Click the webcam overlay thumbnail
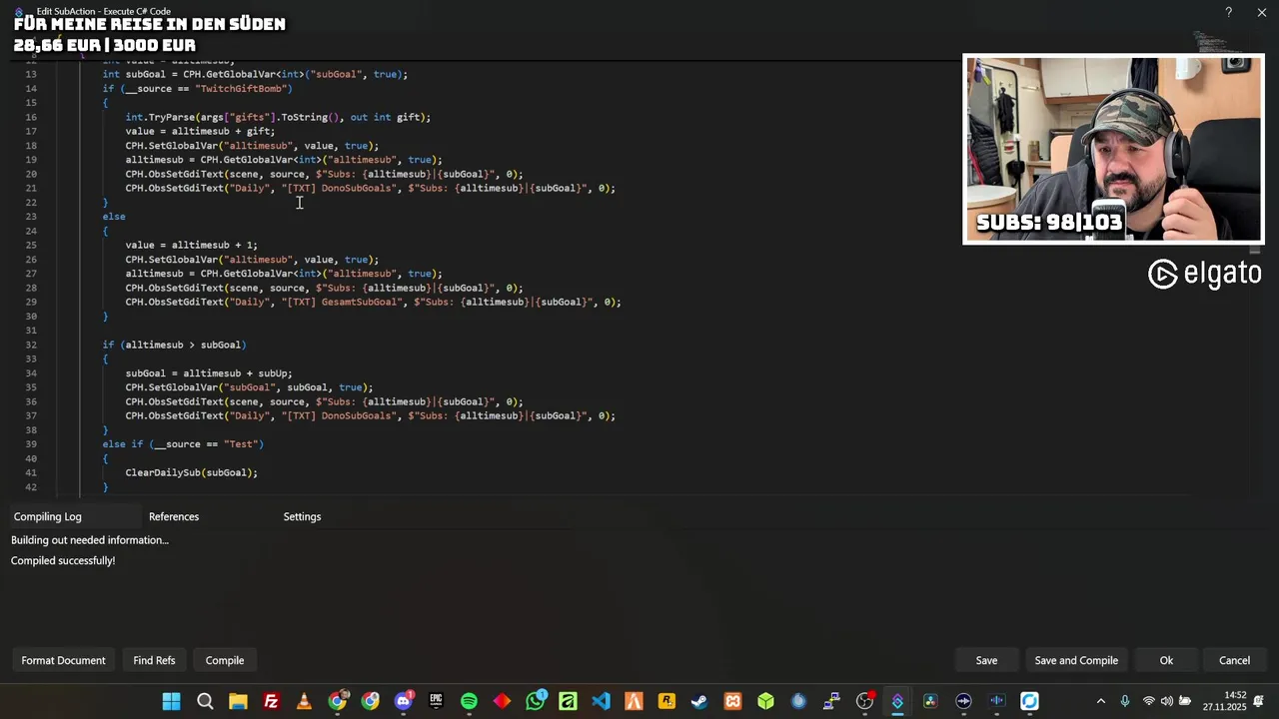This screenshot has width=1279, height=719. tap(1113, 149)
